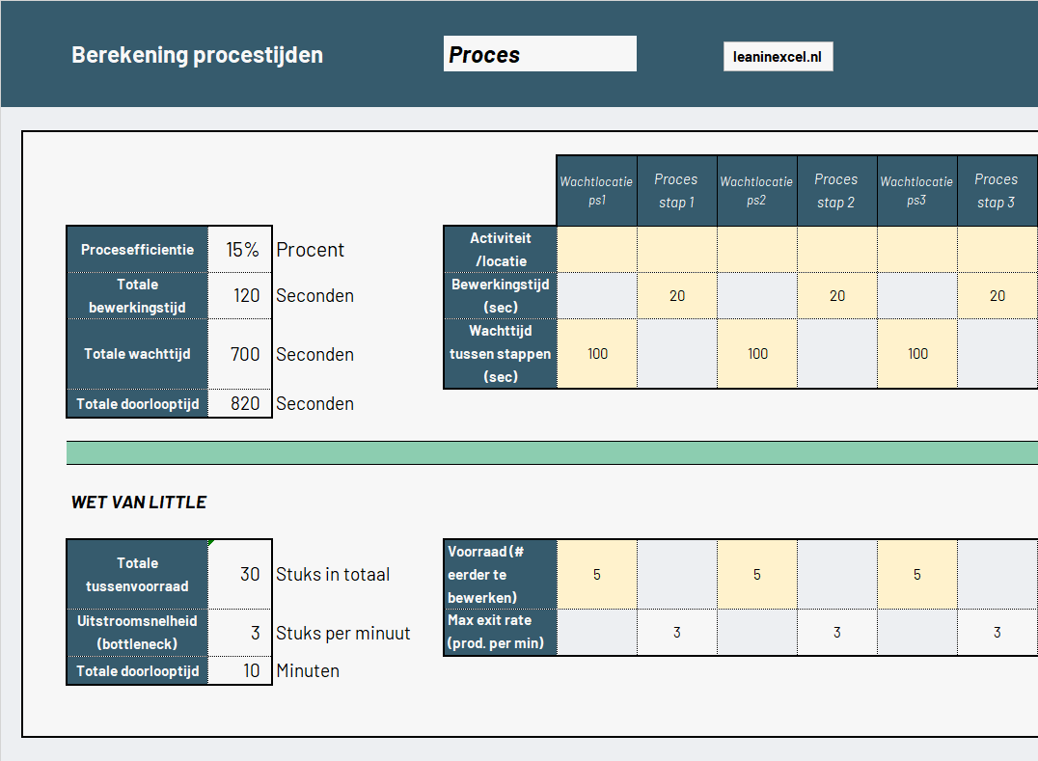Screen dimensions: 1038x761
Task: Click the Totale doorlooptijd cell showing 820
Action: click(x=240, y=403)
